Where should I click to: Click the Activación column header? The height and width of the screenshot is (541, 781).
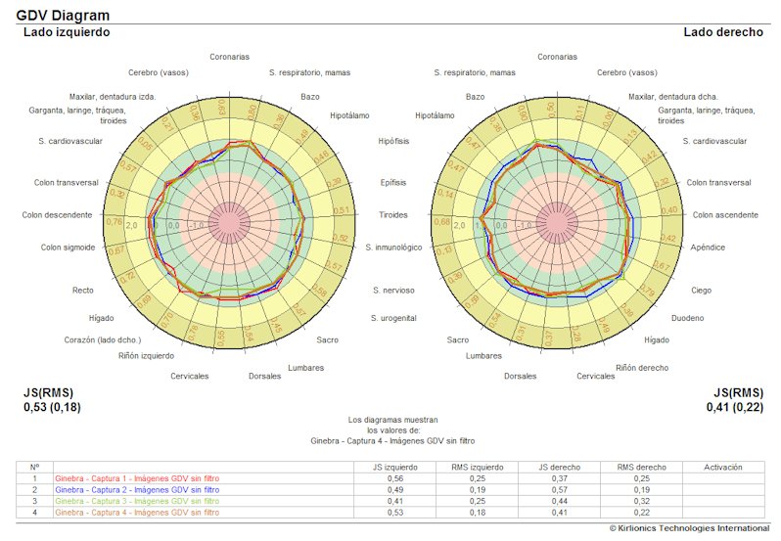point(723,467)
